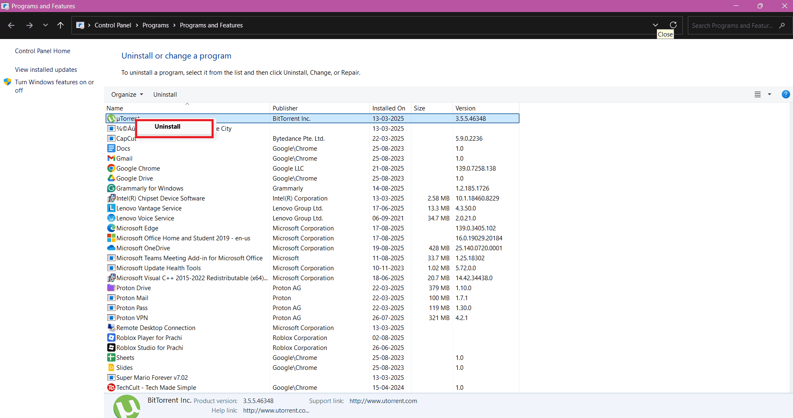
Task: Click the refresh icon in address bar
Action: point(673,25)
